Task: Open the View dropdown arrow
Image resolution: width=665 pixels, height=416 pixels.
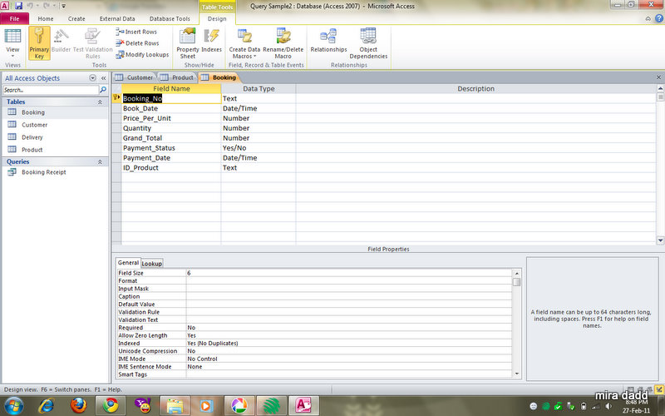Action: (x=12, y=56)
